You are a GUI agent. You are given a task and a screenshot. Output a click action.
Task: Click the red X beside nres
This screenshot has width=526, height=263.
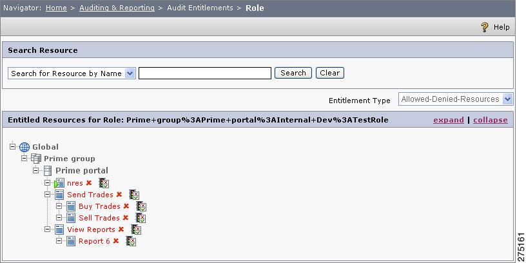pyautogui.click(x=88, y=183)
